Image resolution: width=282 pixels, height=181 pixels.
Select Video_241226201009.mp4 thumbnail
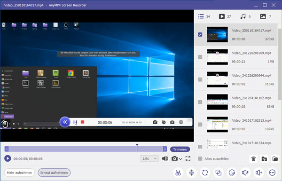pyautogui.click(x=217, y=57)
